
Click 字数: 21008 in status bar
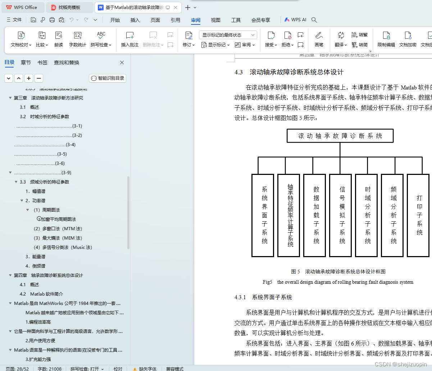pos(50,368)
